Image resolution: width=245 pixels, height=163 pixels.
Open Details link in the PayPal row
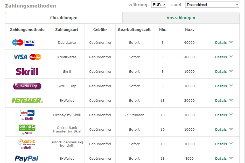[x=221, y=159]
